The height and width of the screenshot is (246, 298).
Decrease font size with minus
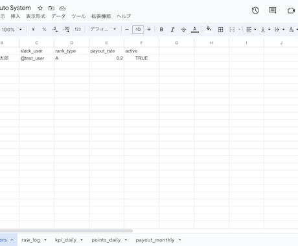[127, 29]
